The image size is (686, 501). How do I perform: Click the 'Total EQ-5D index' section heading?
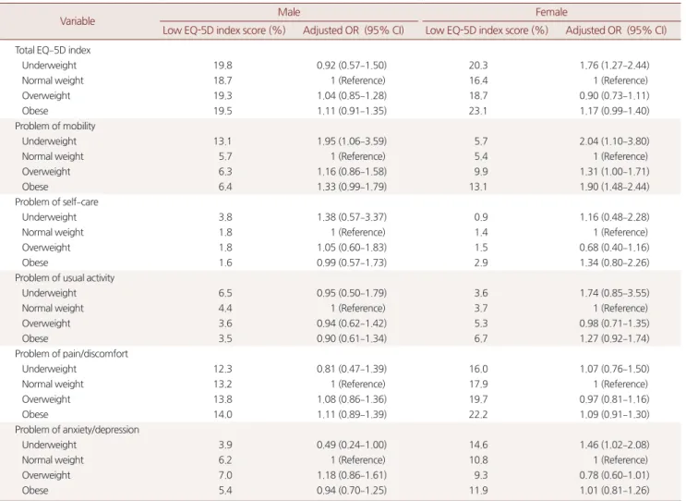pos(53,50)
